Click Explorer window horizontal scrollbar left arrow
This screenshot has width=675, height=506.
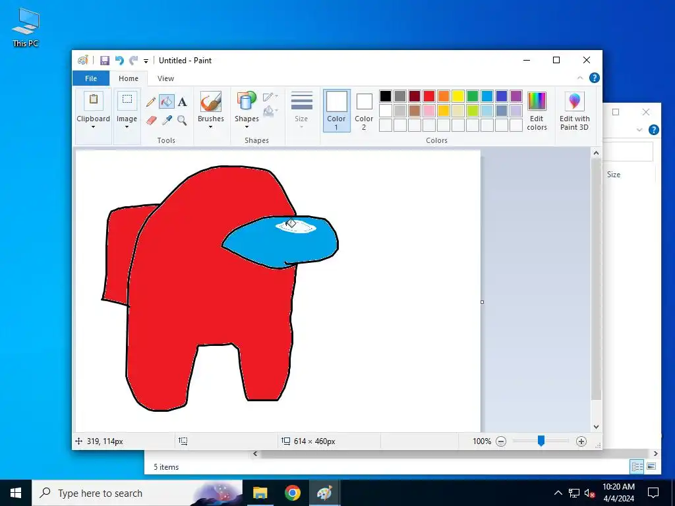255,453
